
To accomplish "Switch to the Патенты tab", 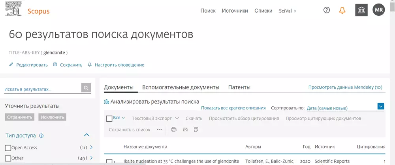I will coord(239,87).
